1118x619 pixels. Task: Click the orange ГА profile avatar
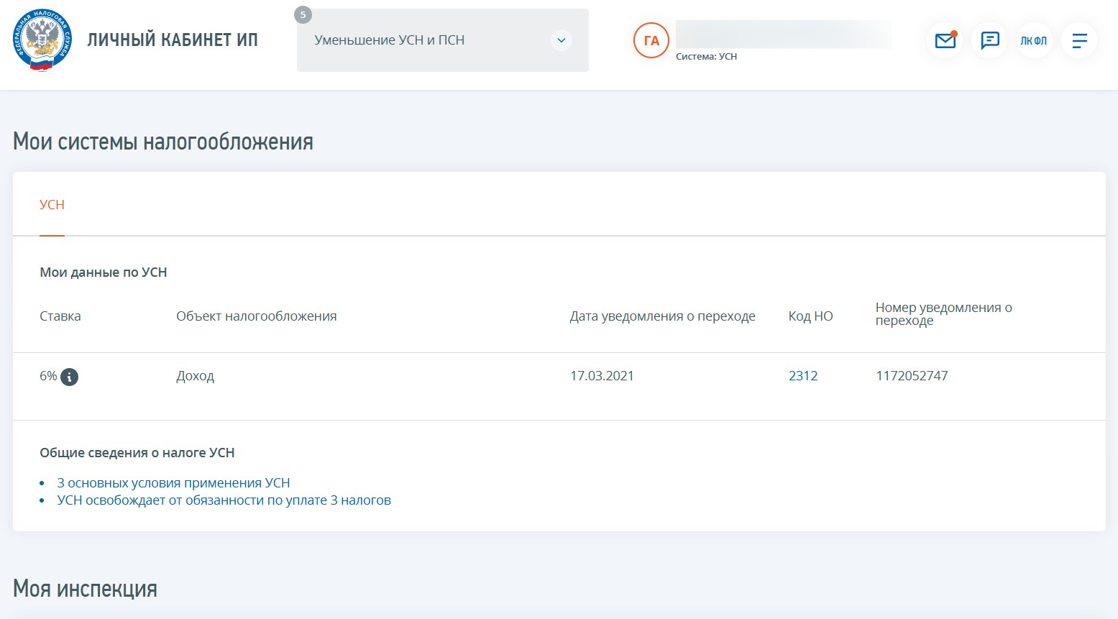coord(651,41)
